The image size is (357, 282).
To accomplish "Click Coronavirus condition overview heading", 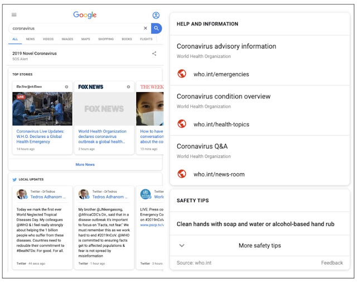I will [x=224, y=97].
